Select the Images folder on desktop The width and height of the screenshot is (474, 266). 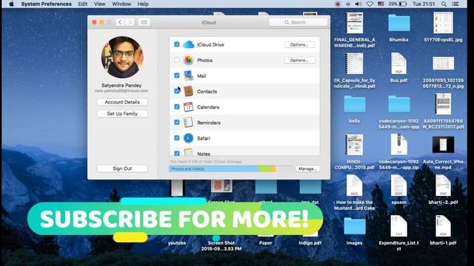tap(354, 226)
